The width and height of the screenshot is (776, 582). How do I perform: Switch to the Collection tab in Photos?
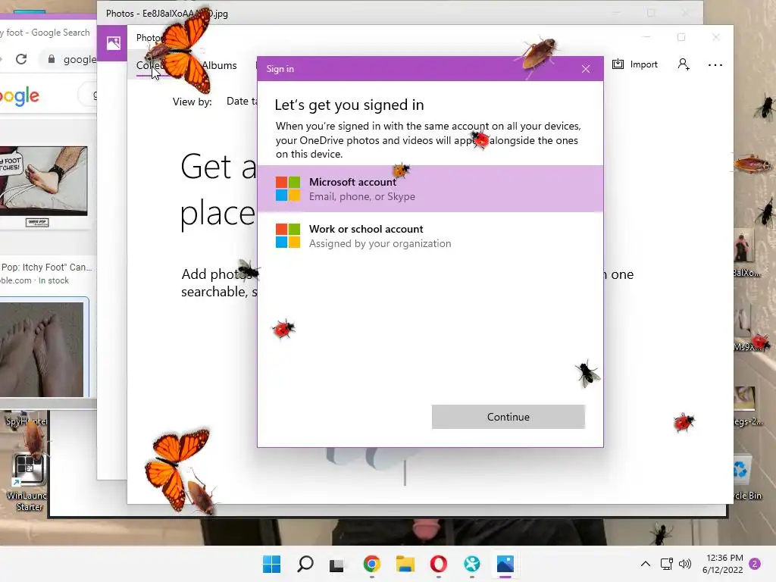click(151, 65)
